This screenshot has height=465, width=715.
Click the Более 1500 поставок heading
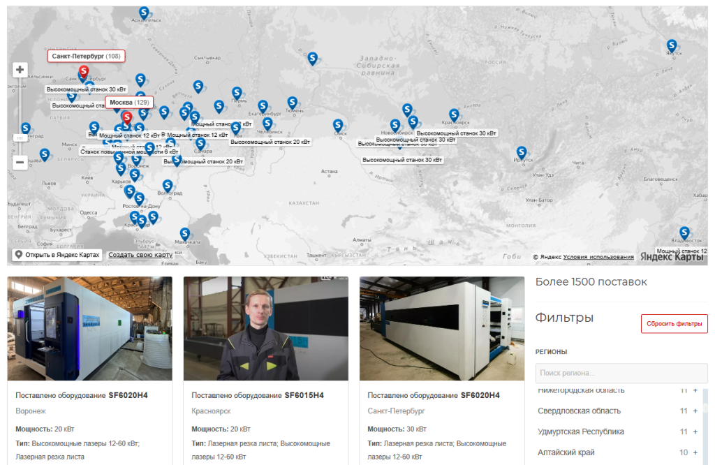[591, 282]
